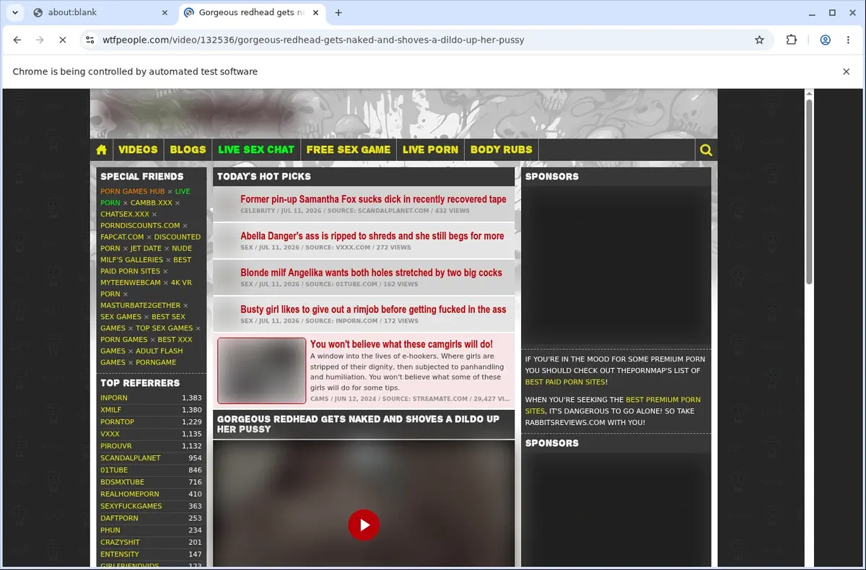Click the camgirls featured thumbnail image
Screen dimensions: 866x570
click(x=262, y=371)
